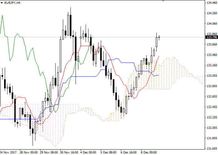
Task: Click the 29 Nov 08:00 time label
Action: [x=49, y=153]
